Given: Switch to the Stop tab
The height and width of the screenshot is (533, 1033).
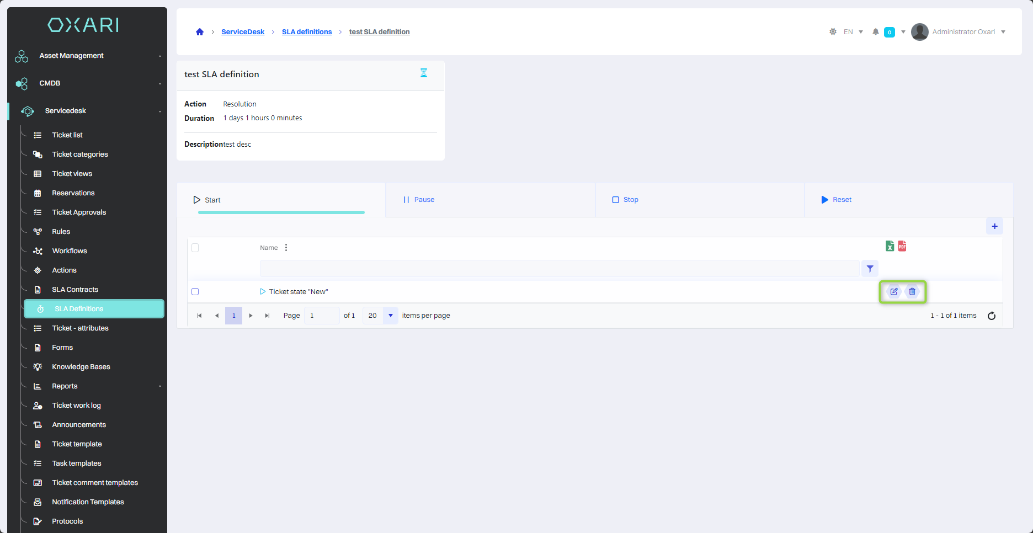Looking at the screenshot, I should (625, 200).
